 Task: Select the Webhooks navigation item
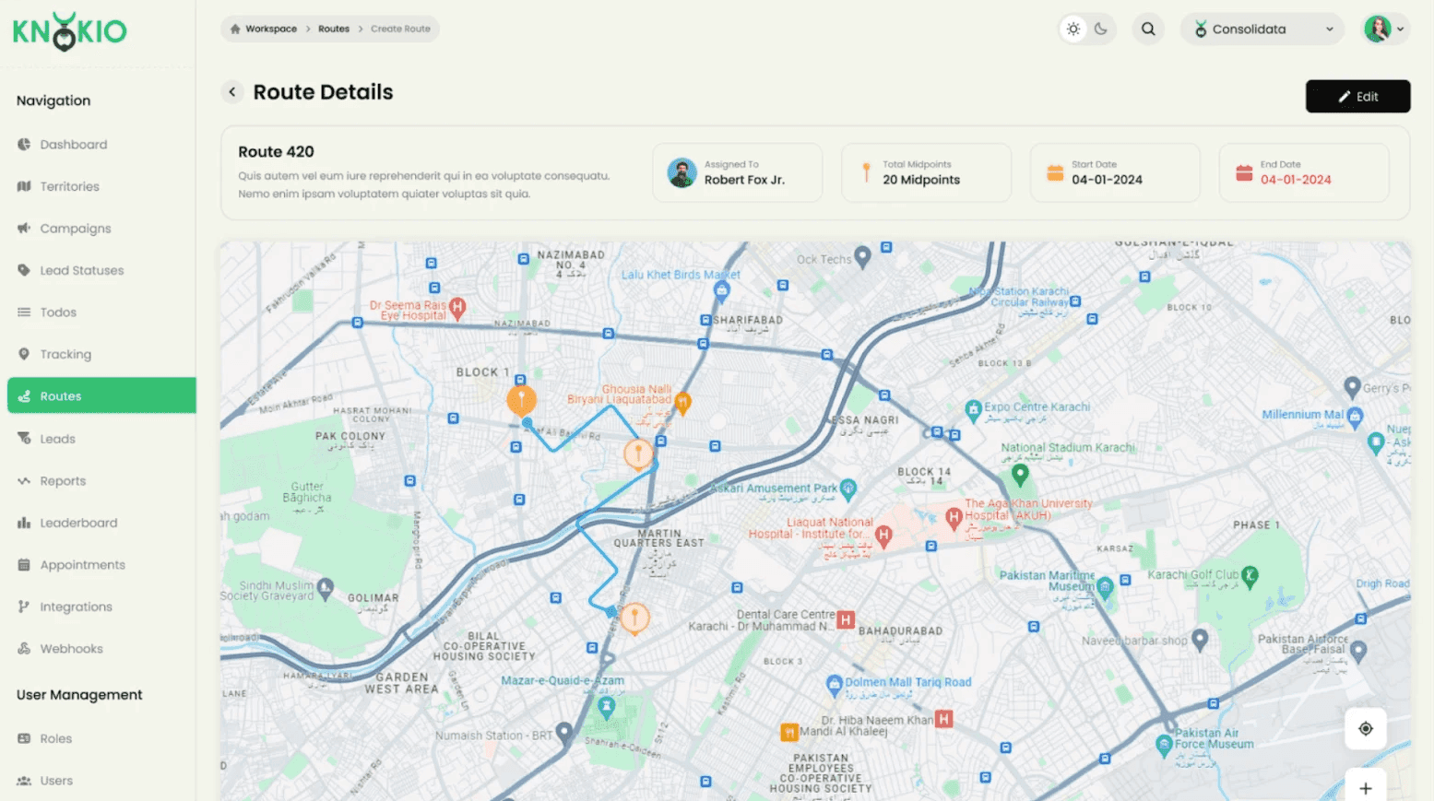coord(69,648)
